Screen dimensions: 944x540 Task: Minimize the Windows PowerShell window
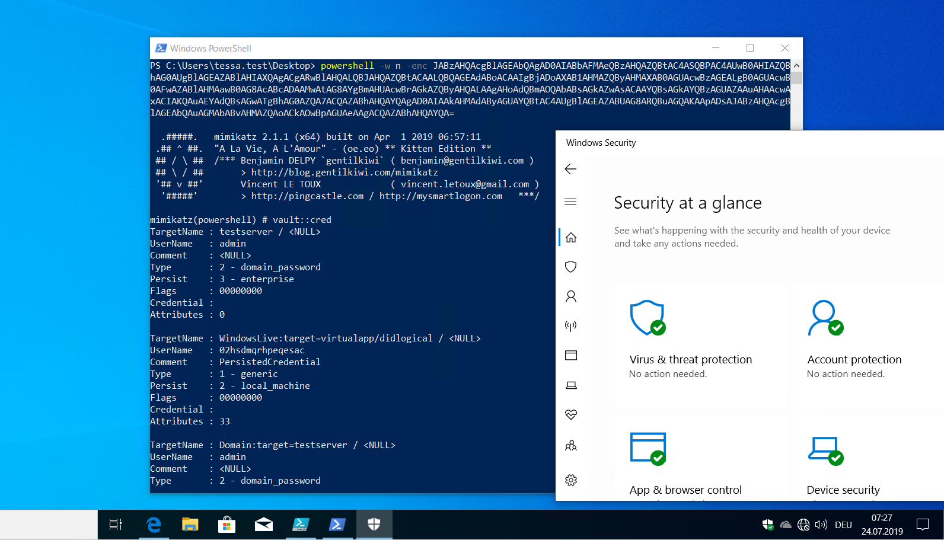coord(716,48)
